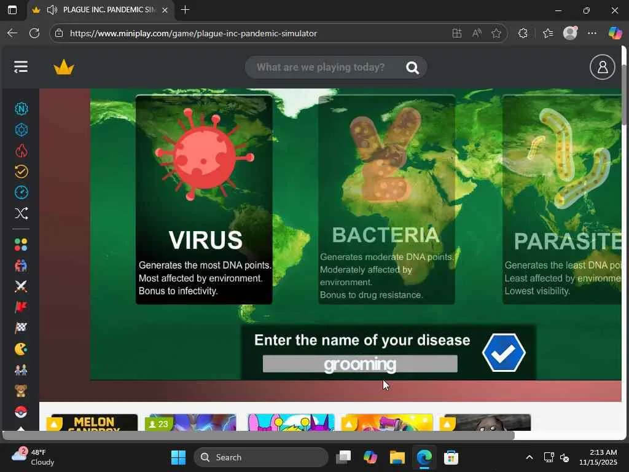
Task: Open the favorites list icon
Action: pyautogui.click(x=547, y=33)
